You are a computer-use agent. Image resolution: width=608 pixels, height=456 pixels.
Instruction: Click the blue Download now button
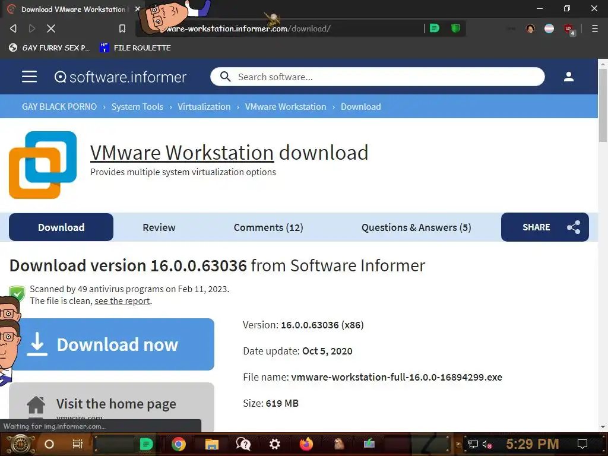112,344
